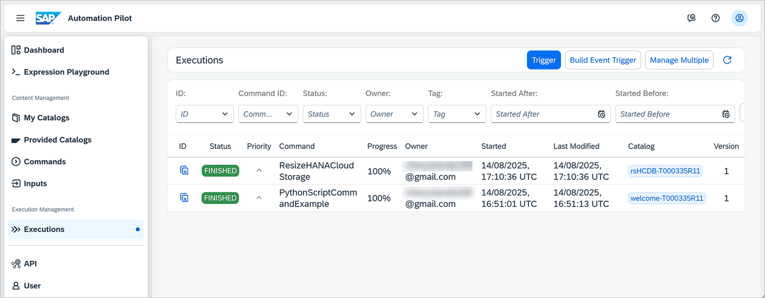Copy ID of ResizeHANACloudStorage execution
The image size is (765, 298).
click(x=184, y=170)
